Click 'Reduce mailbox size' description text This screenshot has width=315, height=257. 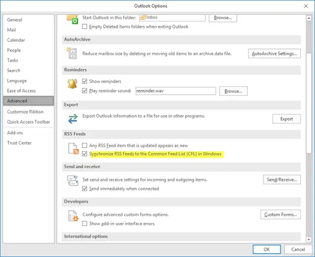tap(157, 54)
